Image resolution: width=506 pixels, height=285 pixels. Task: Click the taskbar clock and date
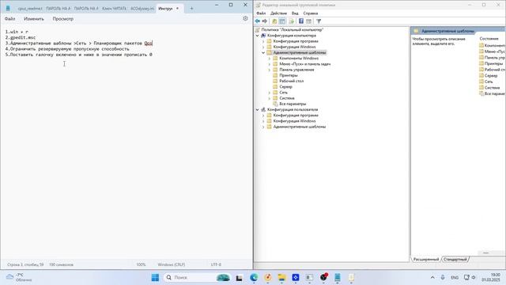click(490, 278)
